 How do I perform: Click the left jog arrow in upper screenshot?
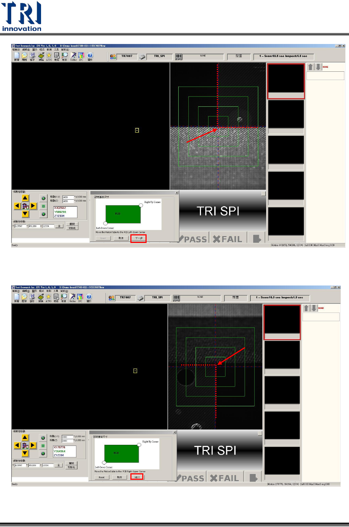[17, 206]
